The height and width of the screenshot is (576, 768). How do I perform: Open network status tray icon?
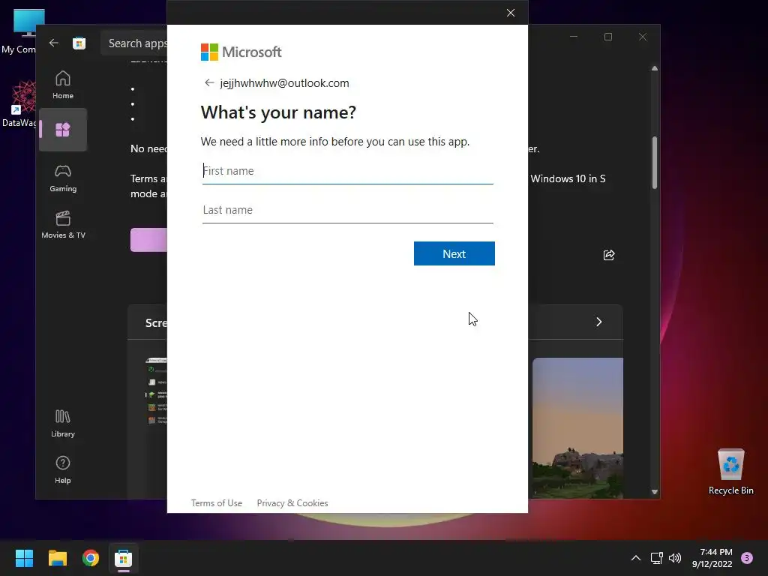[x=656, y=558]
